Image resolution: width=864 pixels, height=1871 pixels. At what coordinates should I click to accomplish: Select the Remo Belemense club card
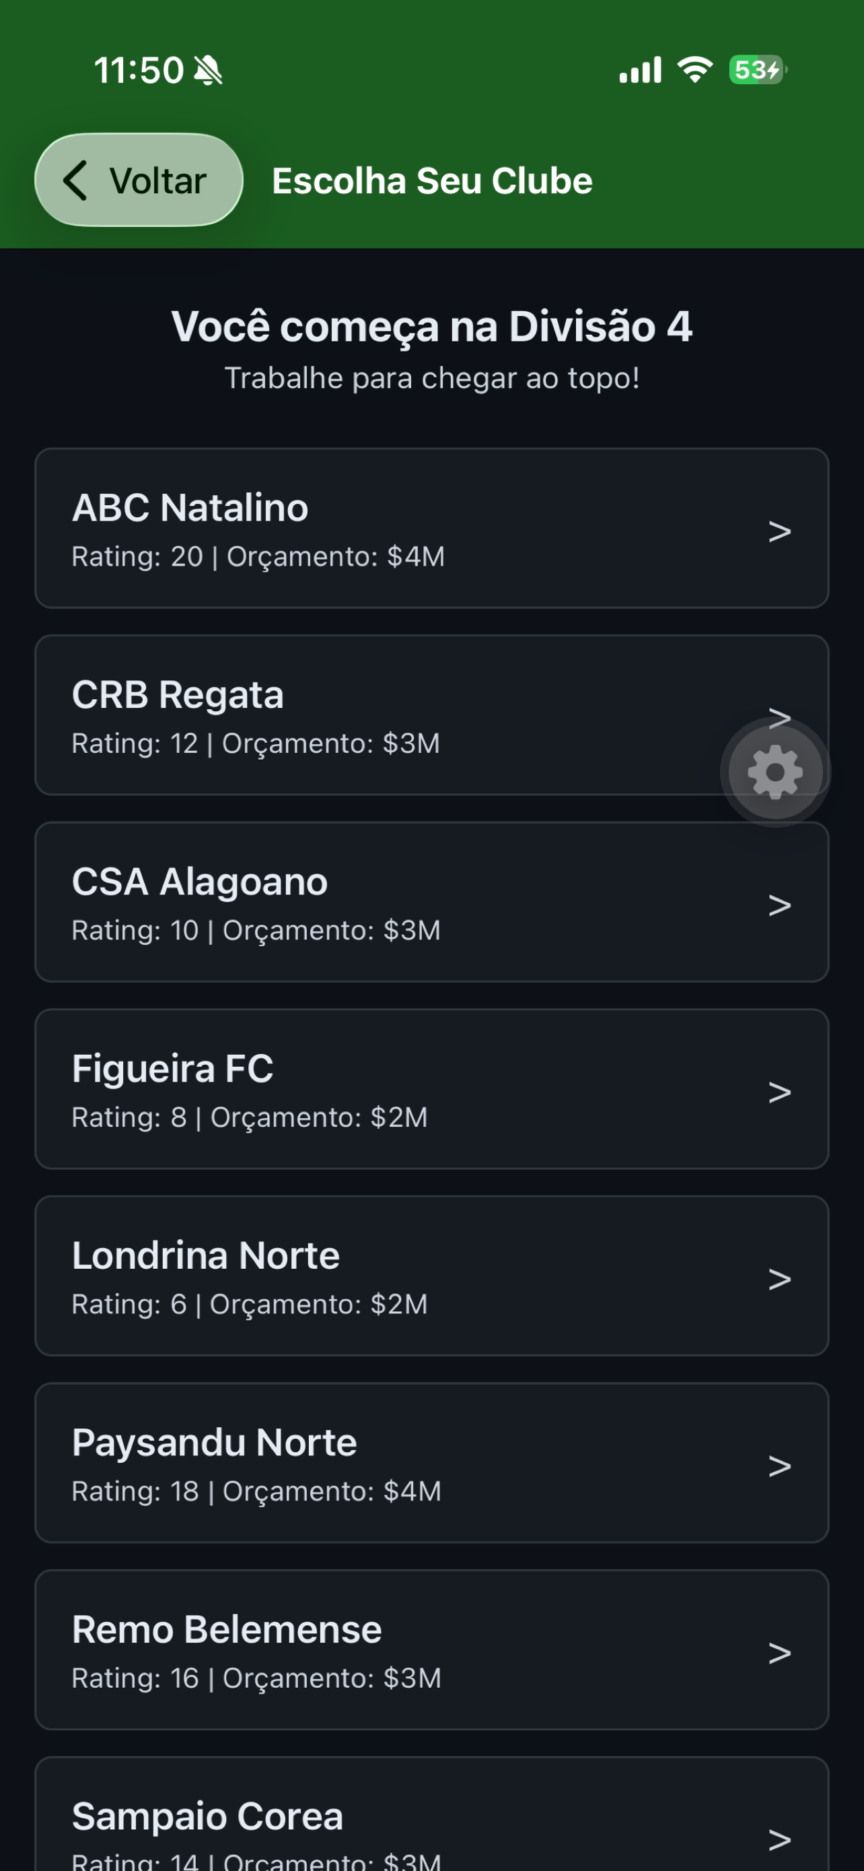pyautogui.click(x=431, y=1649)
